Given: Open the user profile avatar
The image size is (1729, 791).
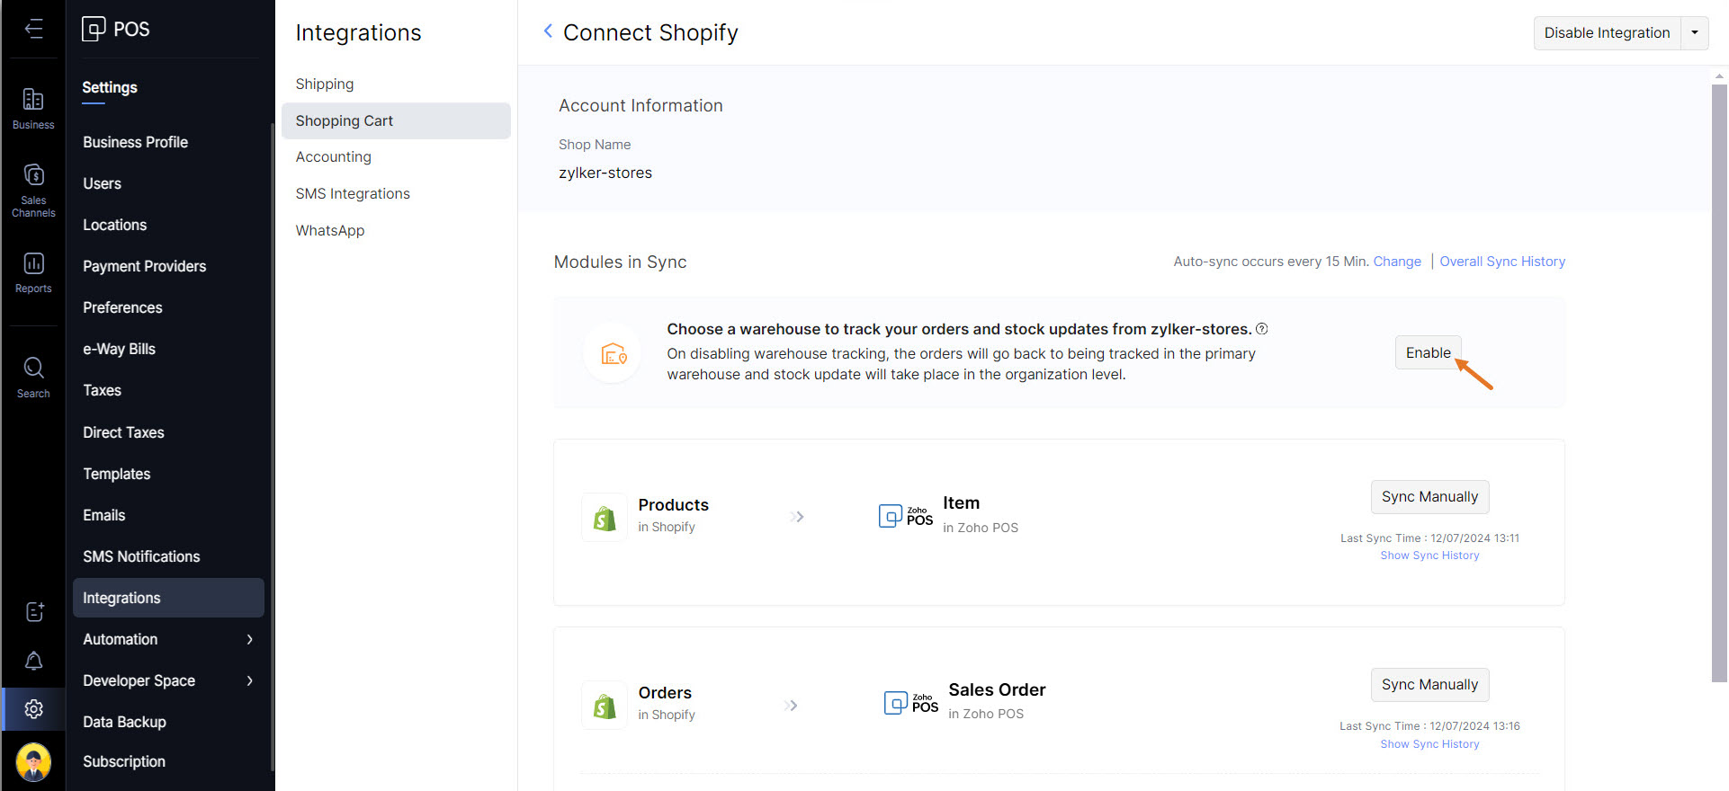Looking at the screenshot, I should (x=33, y=762).
